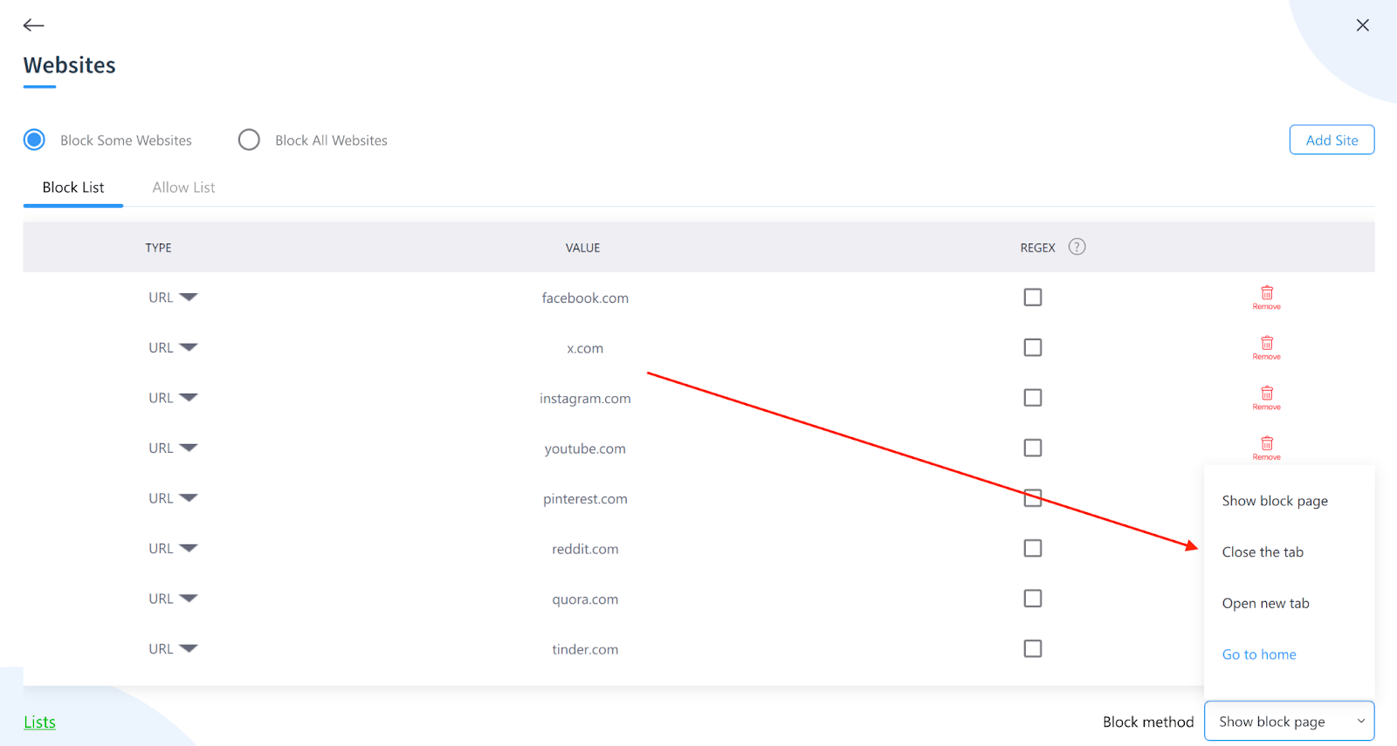Click the VALUE column header
This screenshot has width=1397, height=746.
tap(582, 248)
